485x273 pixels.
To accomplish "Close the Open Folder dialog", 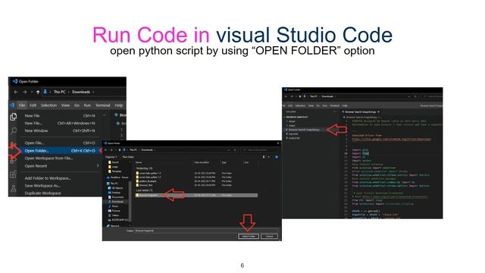I will [x=278, y=143].
